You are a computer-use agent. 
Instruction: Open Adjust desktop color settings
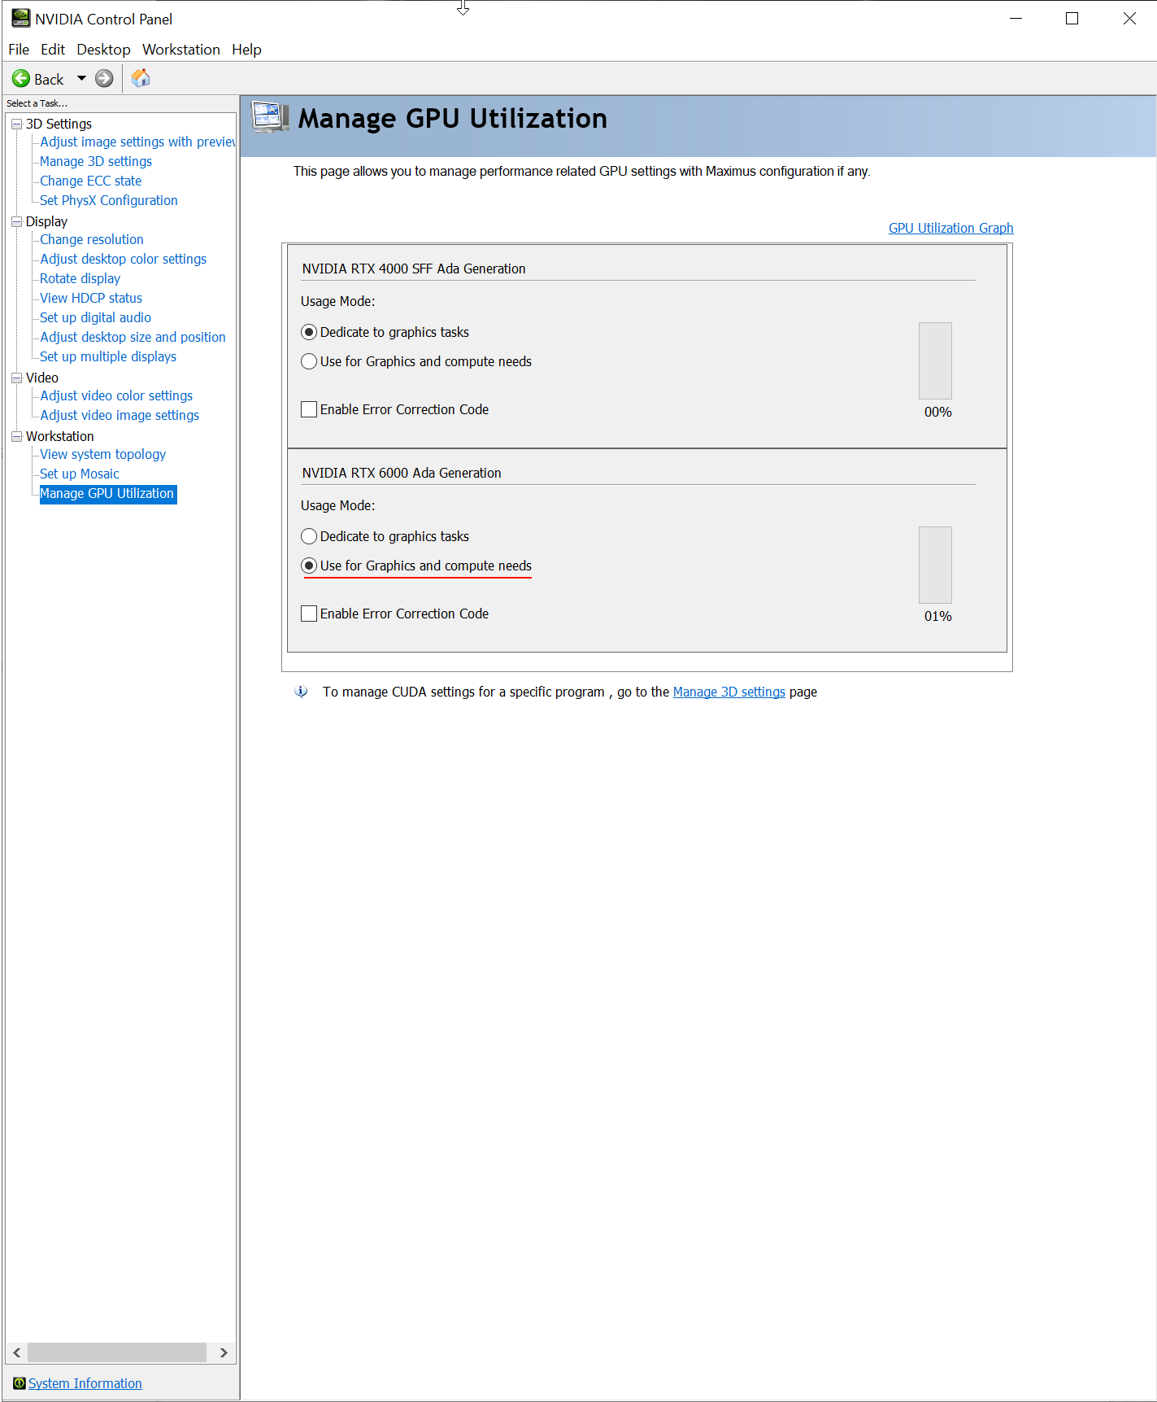coord(124,259)
